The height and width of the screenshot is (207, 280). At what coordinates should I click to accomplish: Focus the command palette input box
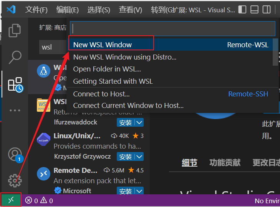(x=172, y=28)
